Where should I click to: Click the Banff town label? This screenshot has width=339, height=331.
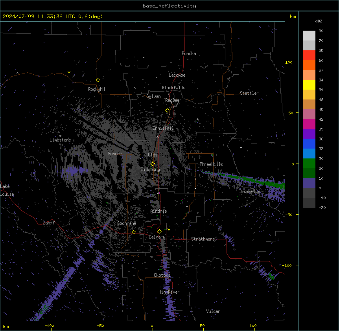click(x=49, y=223)
